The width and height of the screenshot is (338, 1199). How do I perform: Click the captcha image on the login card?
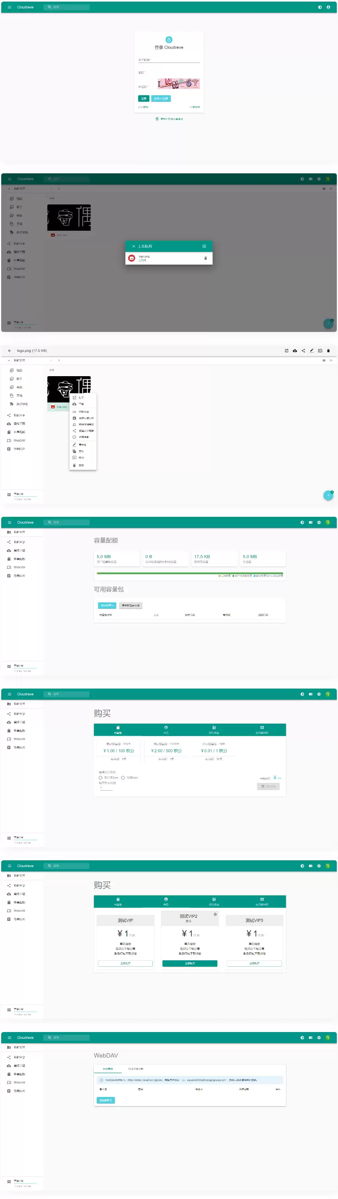point(178,84)
